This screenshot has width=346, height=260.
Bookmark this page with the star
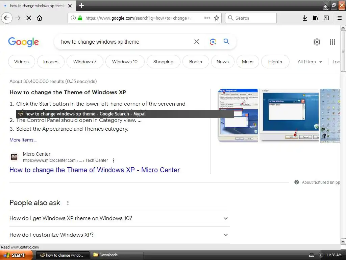pos(217,18)
